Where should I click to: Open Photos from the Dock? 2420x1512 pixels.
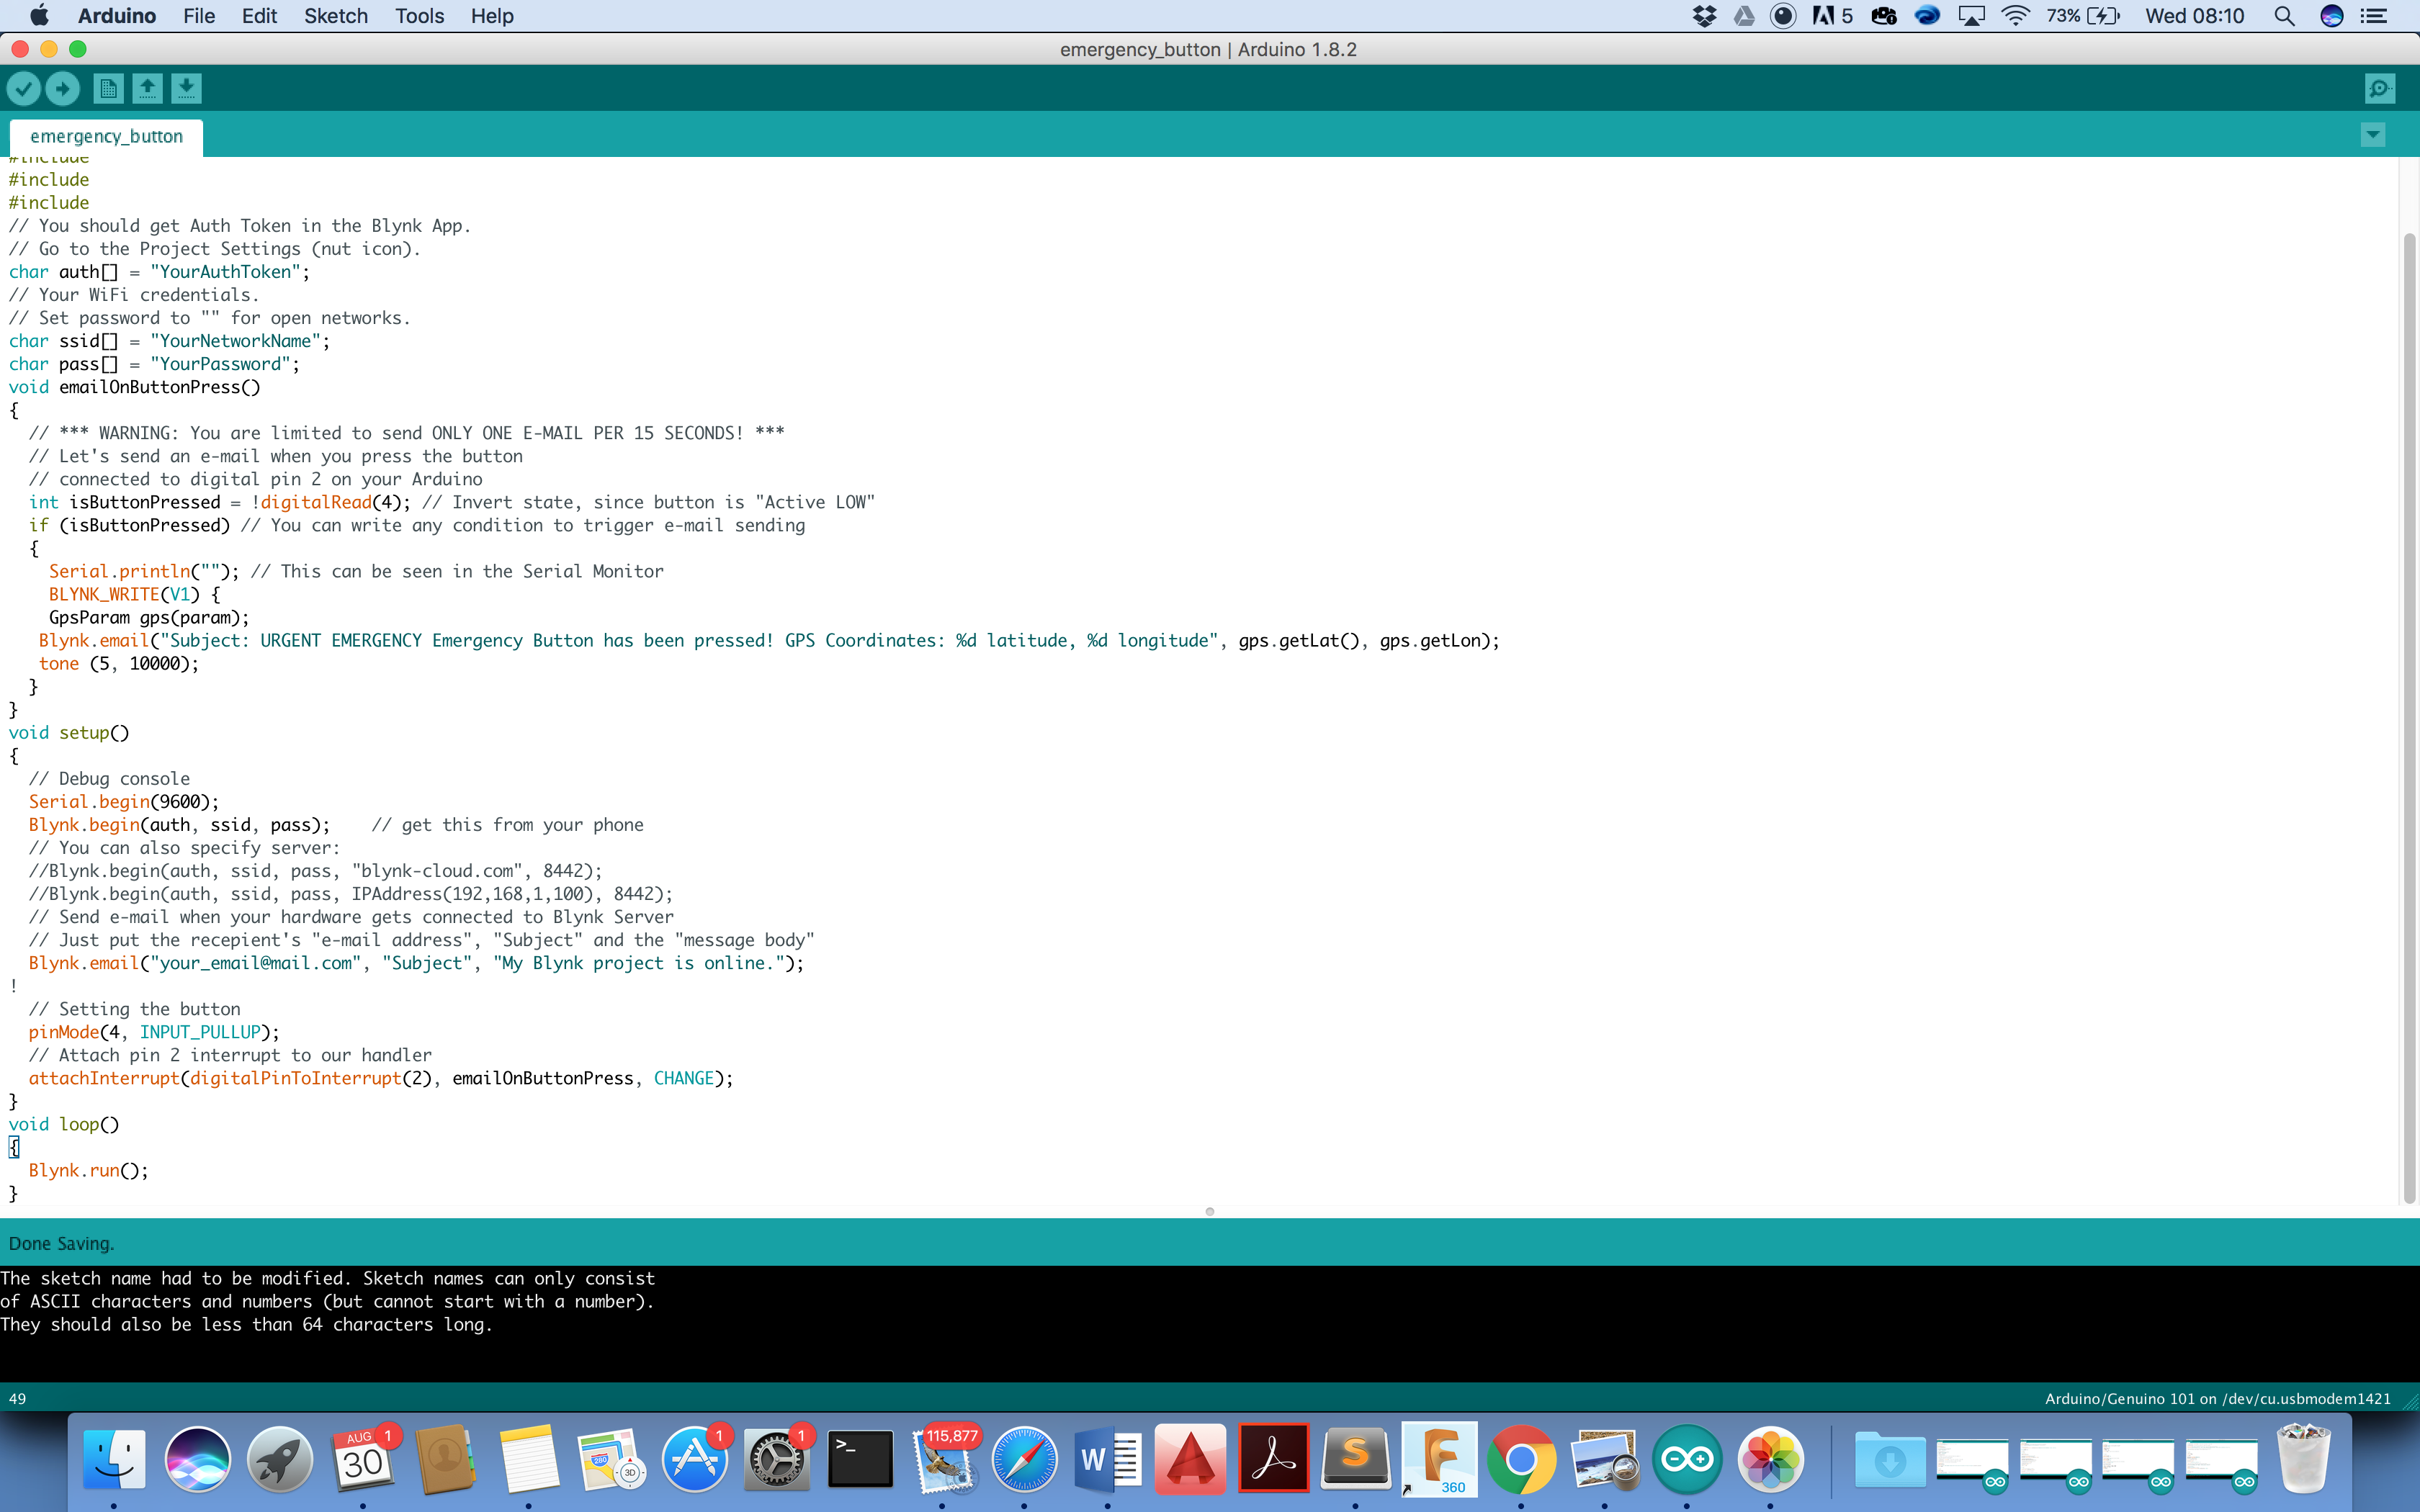(1770, 1460)
